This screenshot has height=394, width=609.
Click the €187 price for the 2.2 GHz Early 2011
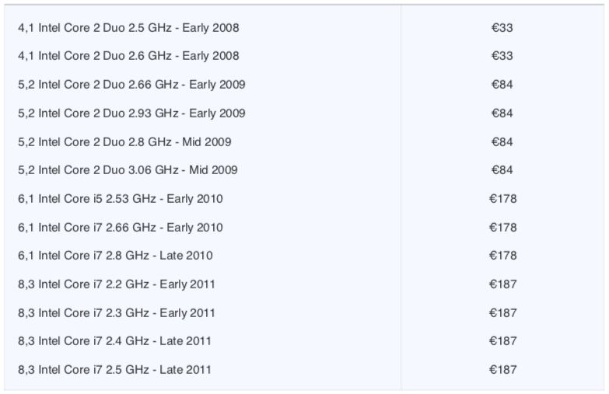click(x=503, y=284)
